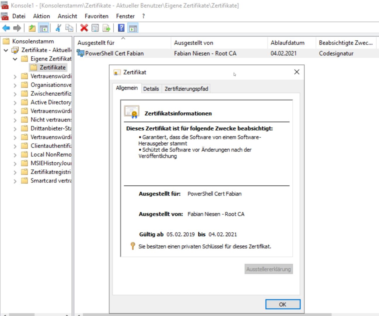Expand the Local NonRemovable tree node

point(15,155)
